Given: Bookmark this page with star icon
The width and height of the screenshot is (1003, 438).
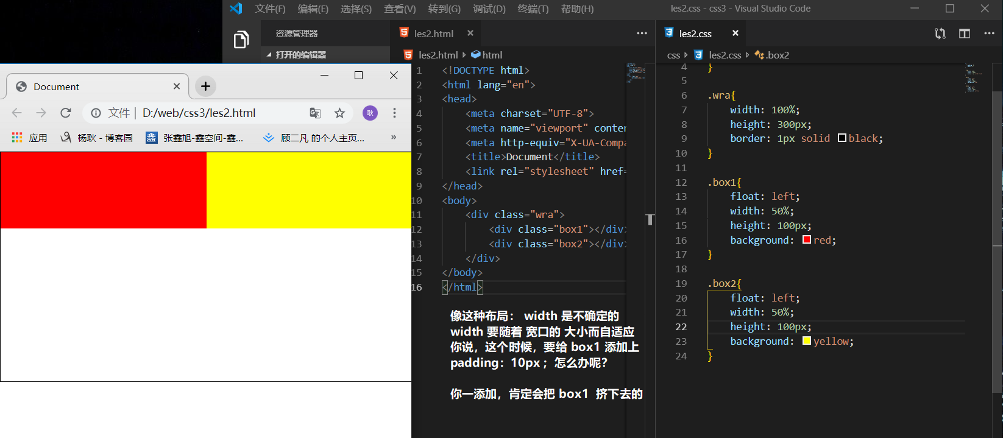Looking at the screenshot, I should point(339,113).
